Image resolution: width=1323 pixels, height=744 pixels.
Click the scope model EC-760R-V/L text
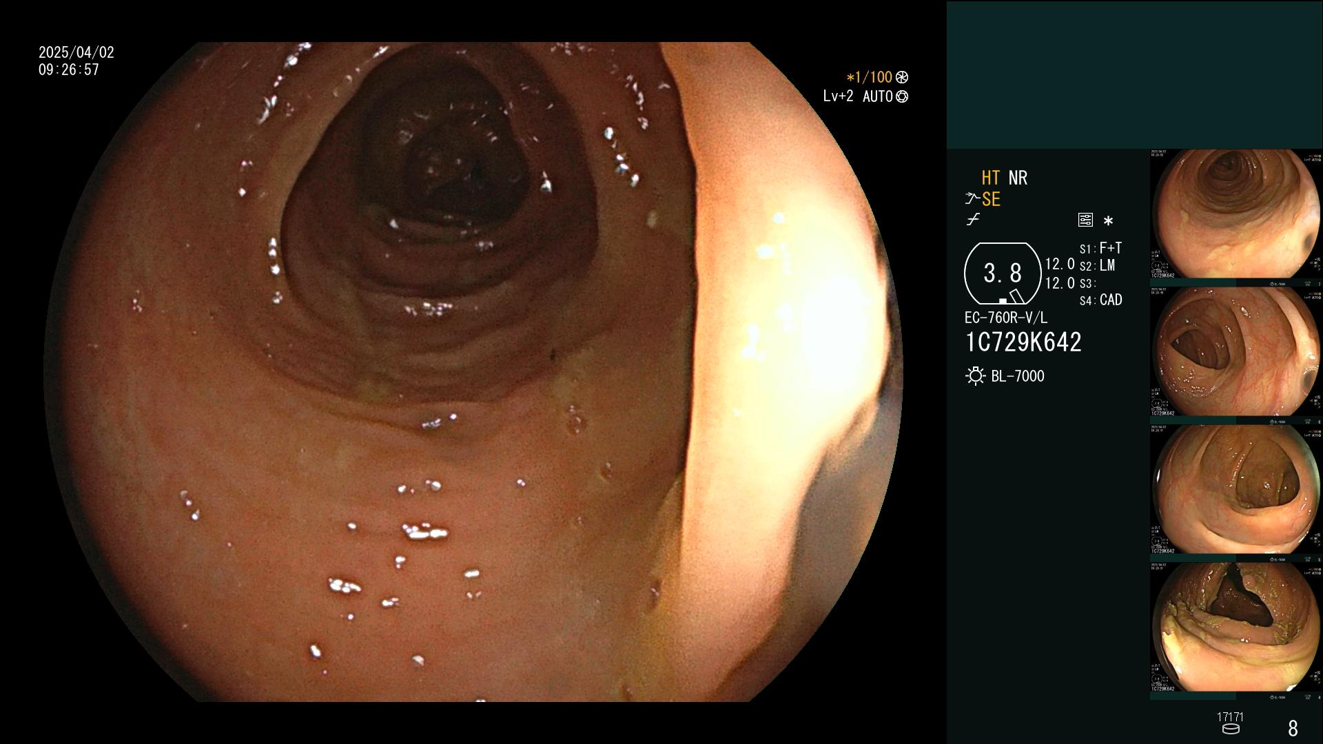(x=1006, y=318)
